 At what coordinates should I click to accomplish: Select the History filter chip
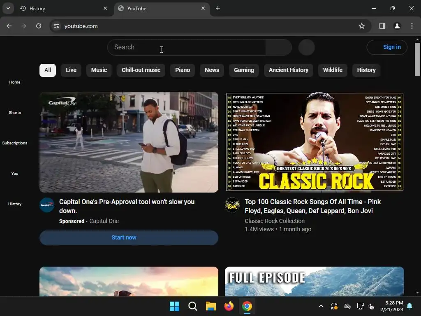pyautogui.click(x=366, y=70)
